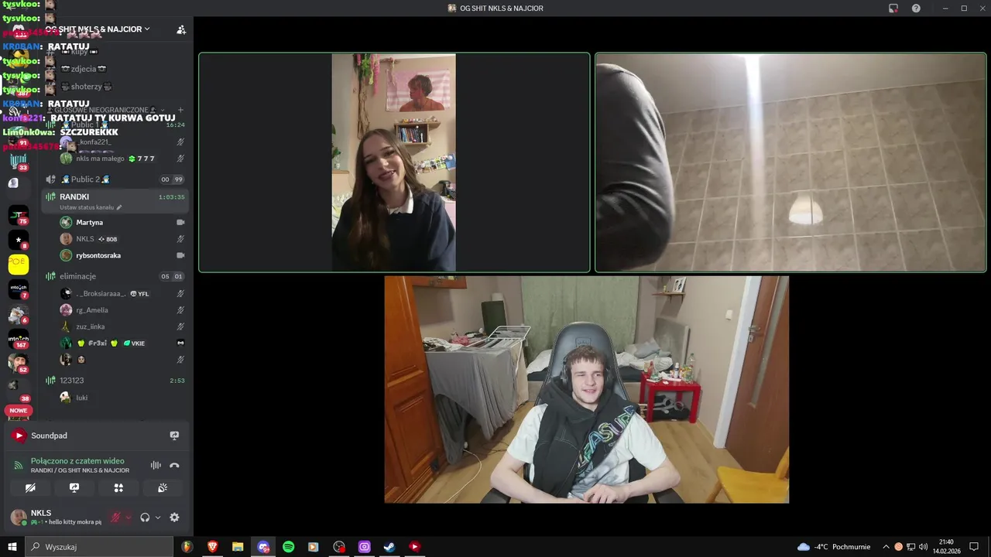Click the invite people icon in server header
991x557 pixels.
tap(181, 29)
